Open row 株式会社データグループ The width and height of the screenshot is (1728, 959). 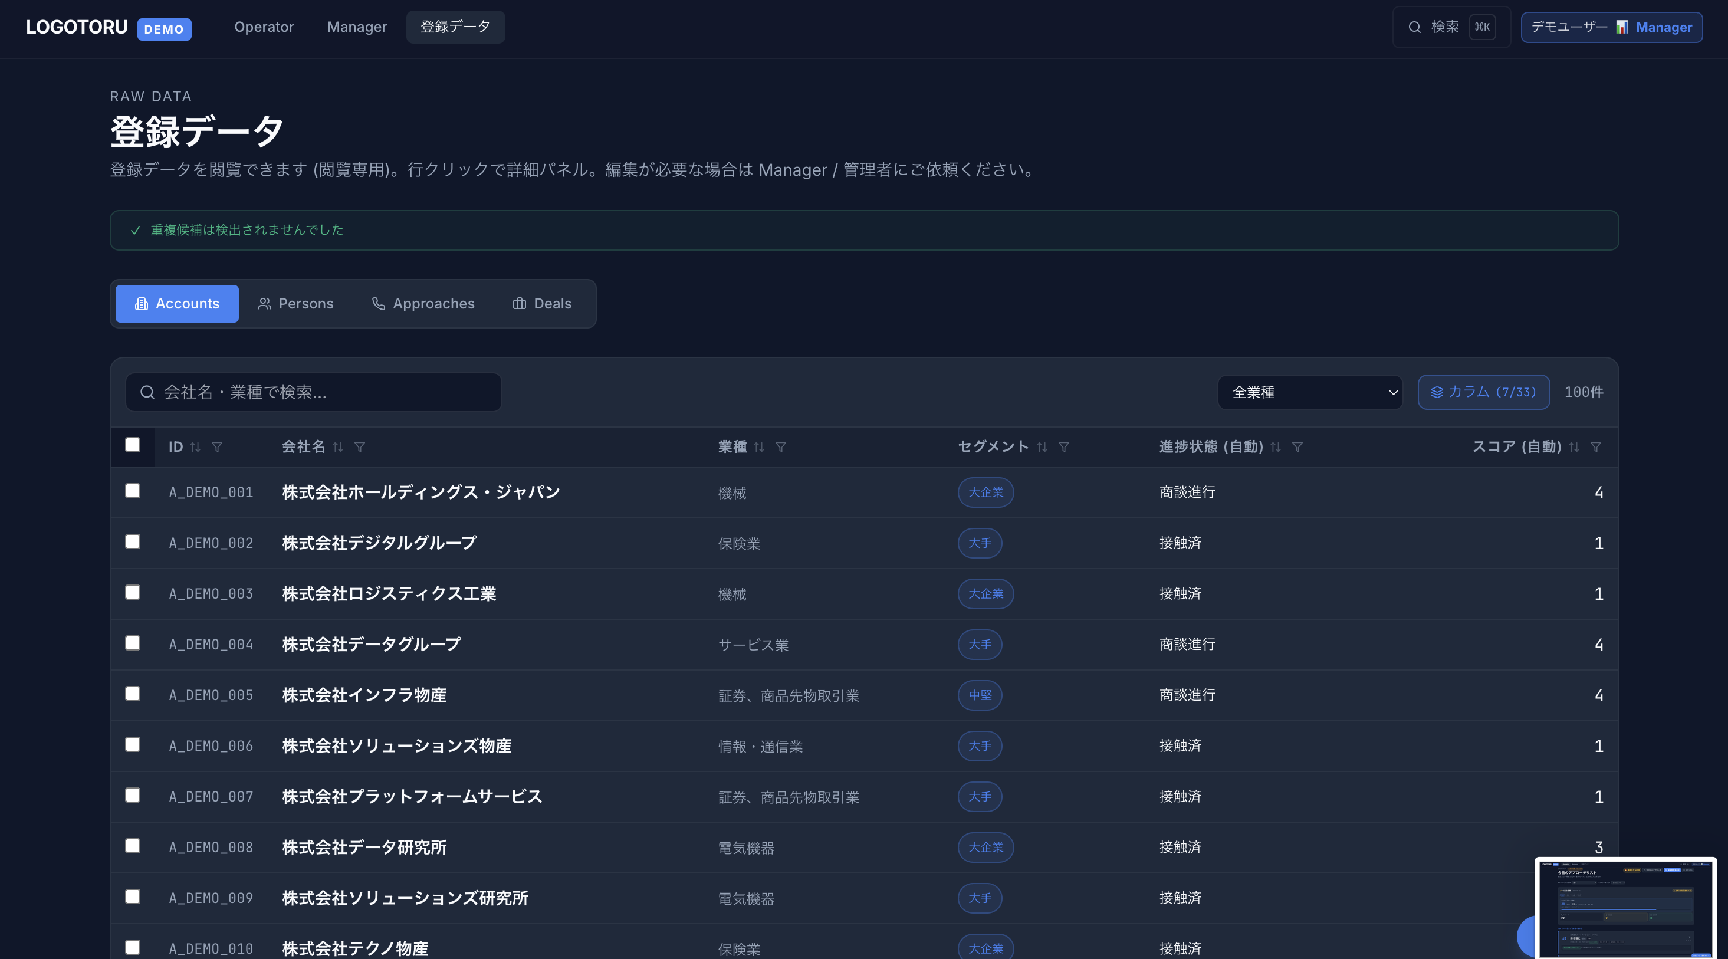tap(865, 645)
